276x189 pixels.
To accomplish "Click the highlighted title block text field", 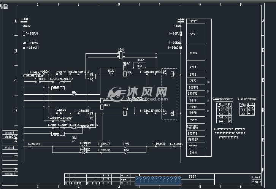I will pos(158,180).
